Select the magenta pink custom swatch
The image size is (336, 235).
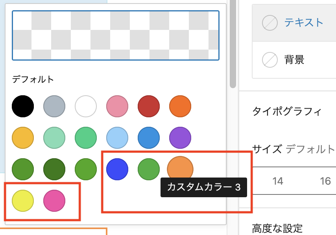pyautogui.click(x=54, y=200)
